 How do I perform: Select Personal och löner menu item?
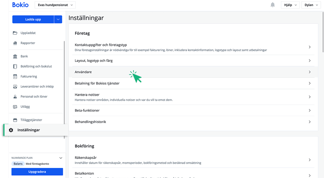pyautogui.click(x=34, y=97)
